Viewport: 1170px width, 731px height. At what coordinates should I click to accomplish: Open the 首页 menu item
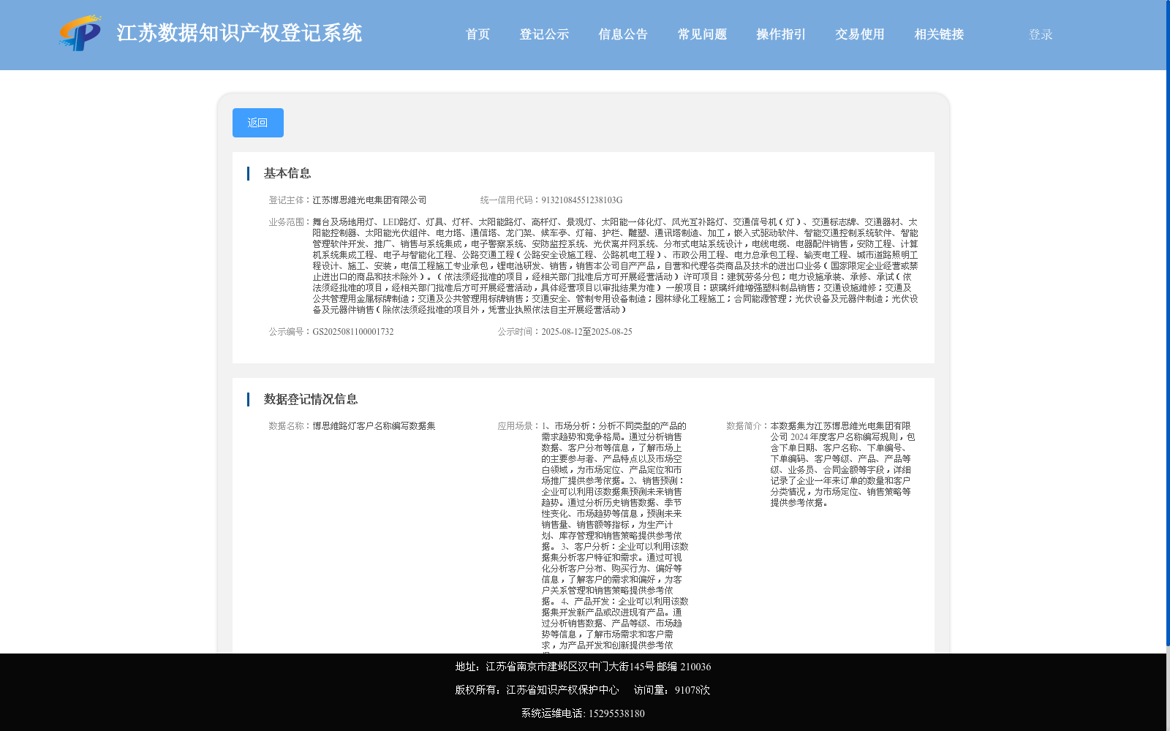click(x=478, y=34)
